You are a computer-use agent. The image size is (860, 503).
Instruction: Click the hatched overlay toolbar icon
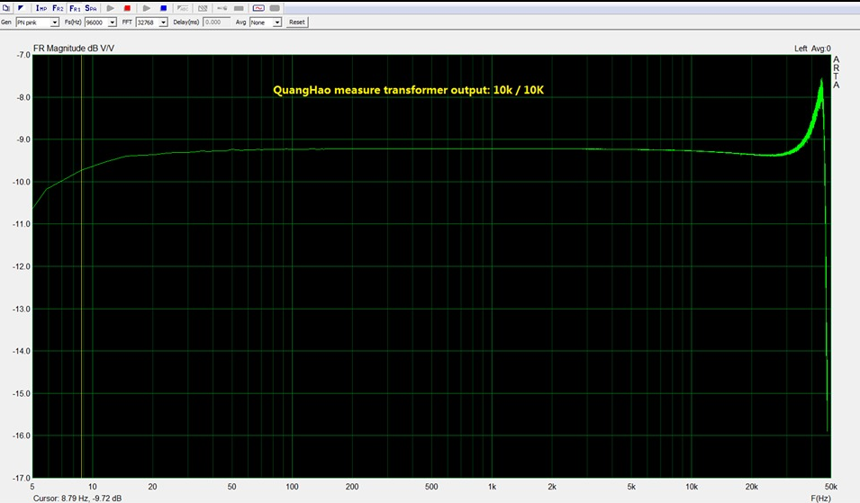pyautogui.click(x=203, y=8)
